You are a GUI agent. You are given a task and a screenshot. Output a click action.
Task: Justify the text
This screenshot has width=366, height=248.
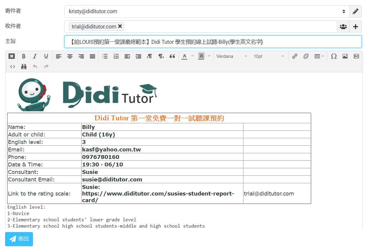click(x=92, y=56)
